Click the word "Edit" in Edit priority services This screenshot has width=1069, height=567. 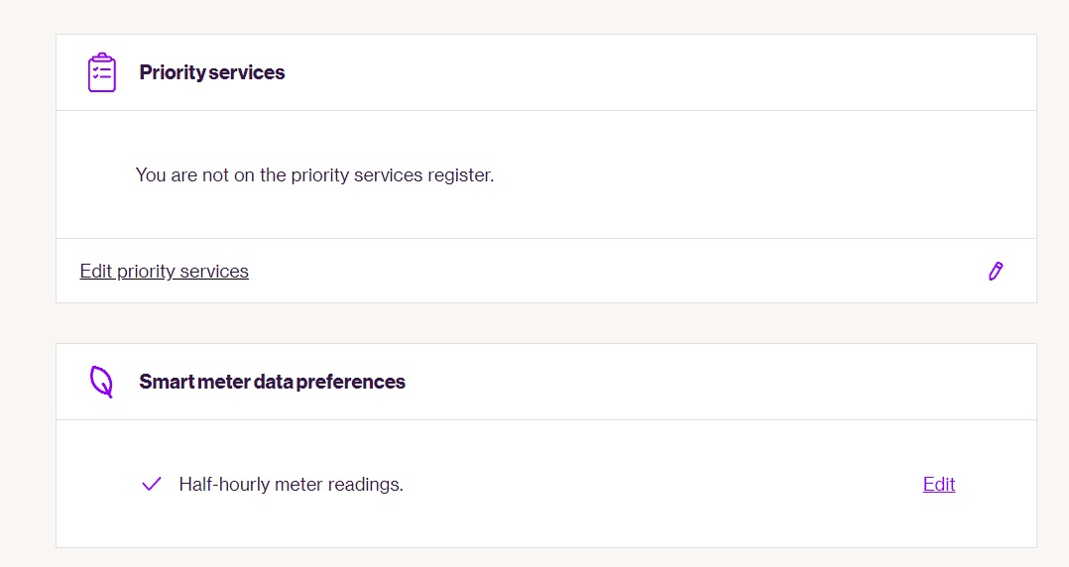[96, 271]
